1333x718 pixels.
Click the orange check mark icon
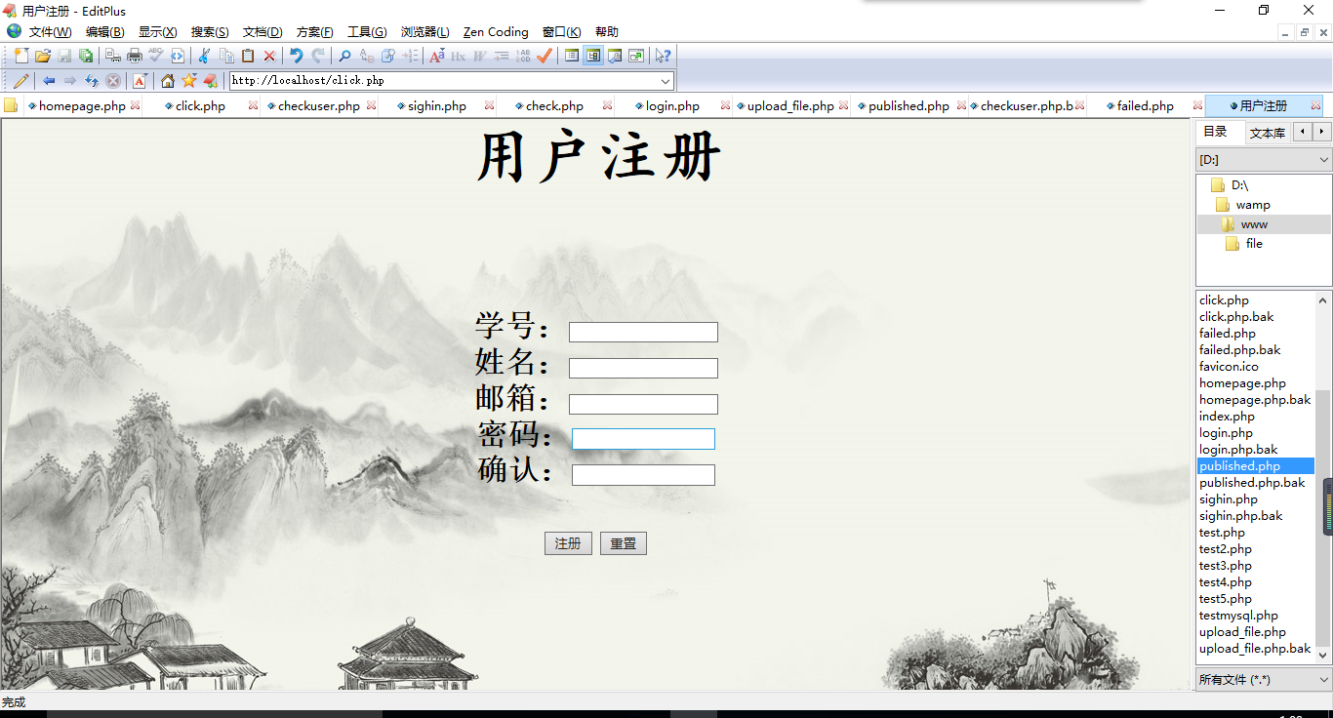coord(544,56)
